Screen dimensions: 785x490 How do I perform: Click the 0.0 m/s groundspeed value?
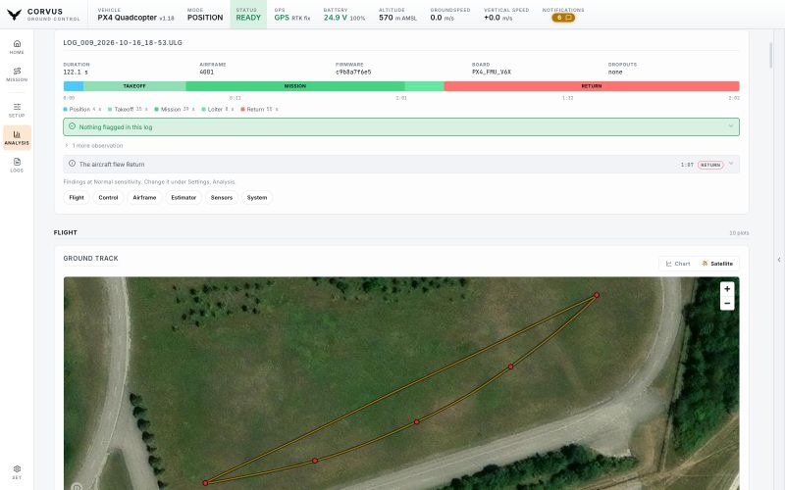(x=443, y=18)
